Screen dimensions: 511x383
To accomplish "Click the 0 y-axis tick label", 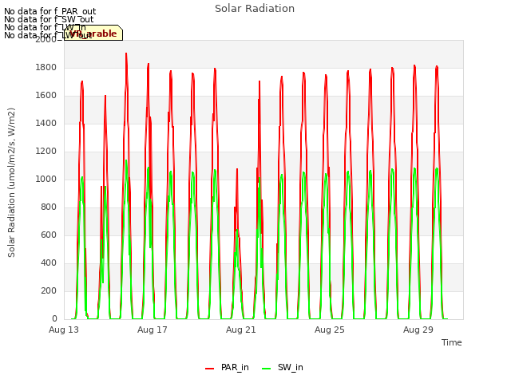I will 54,319.
